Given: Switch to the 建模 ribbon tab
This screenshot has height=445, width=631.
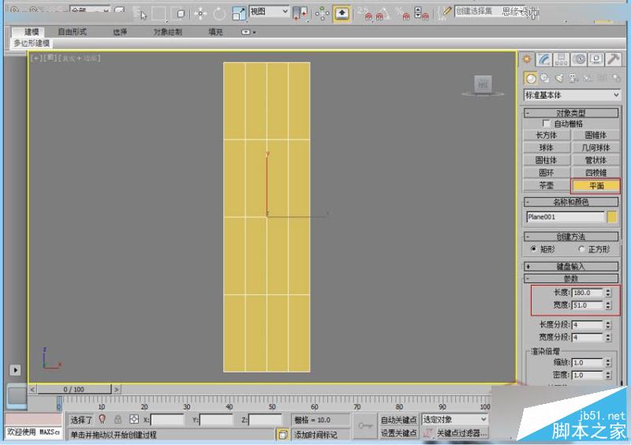Looking at the screenshot, I should pyautogui.click(x=32, y=32).
